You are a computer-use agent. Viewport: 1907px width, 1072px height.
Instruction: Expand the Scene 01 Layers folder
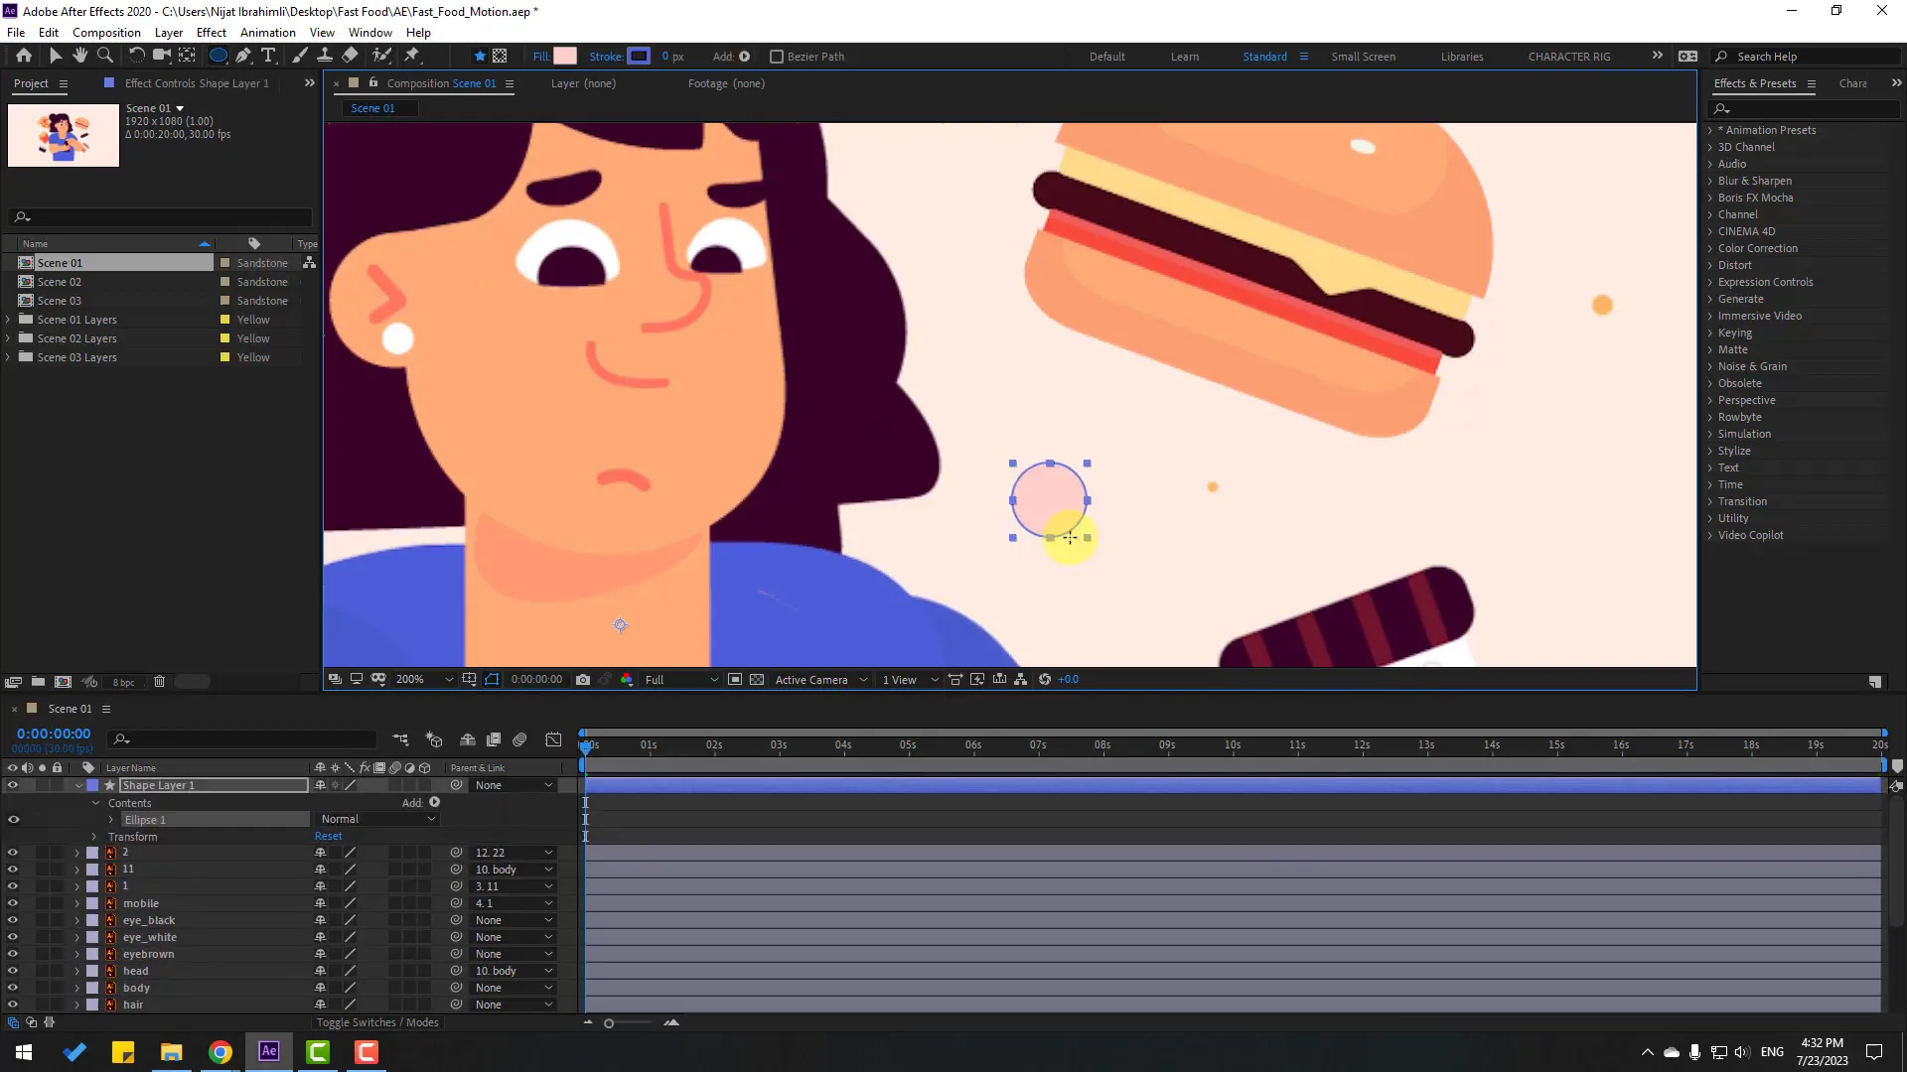pyautogui.click(x=8, y=319)
